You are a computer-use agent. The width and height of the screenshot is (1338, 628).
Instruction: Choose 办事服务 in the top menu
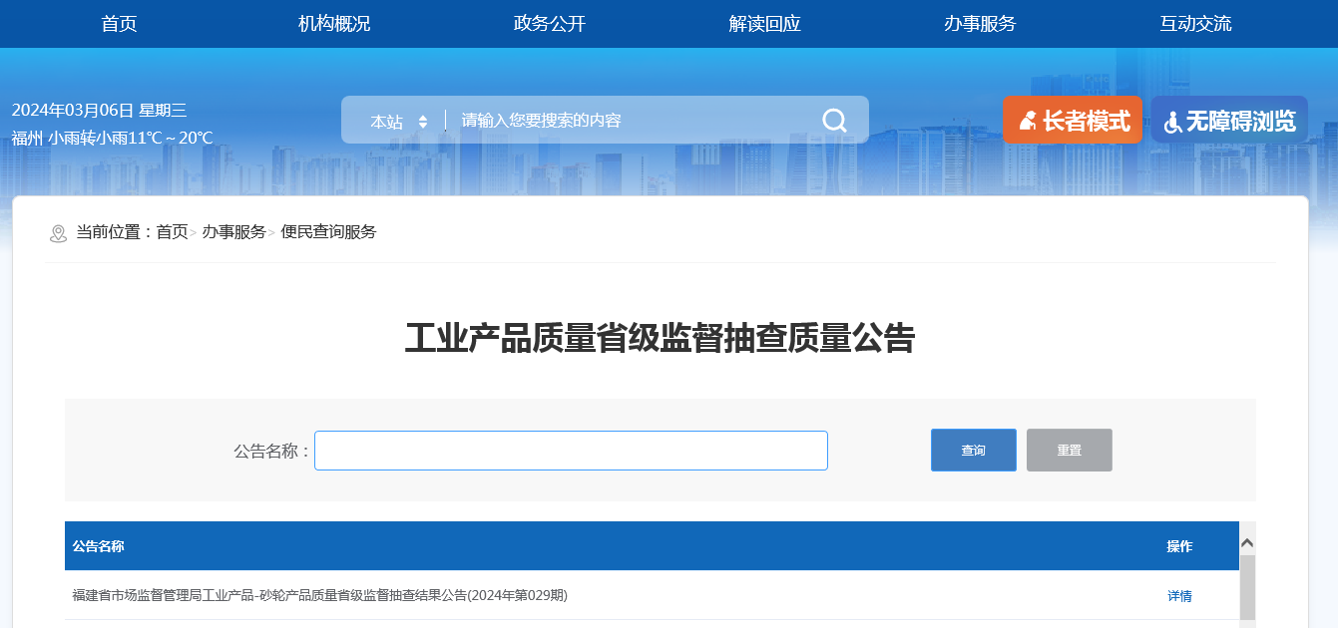980,24
